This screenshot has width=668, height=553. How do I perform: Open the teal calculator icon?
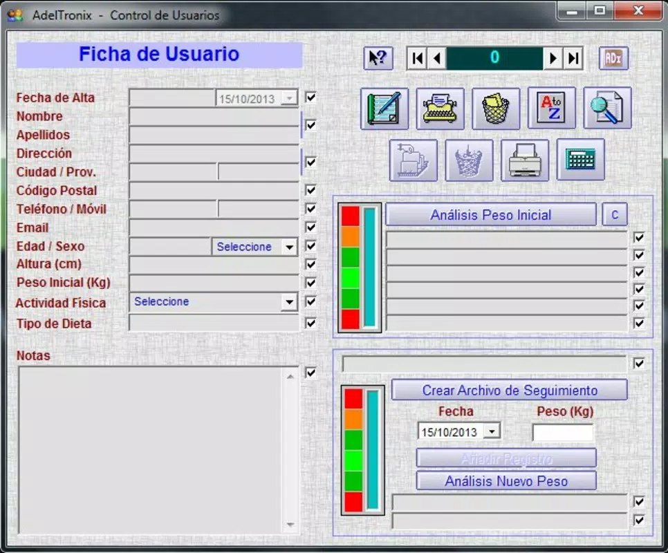click(x=580, y=160)
